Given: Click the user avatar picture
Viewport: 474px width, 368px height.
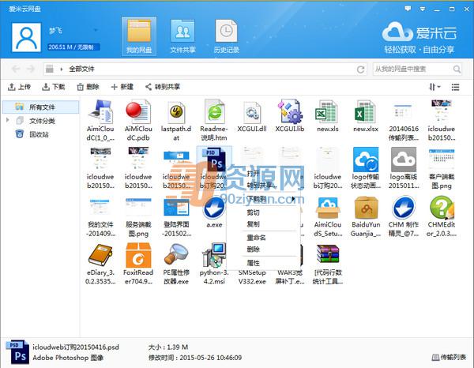Looking at the screenshot, I should (x=26, y=37).
